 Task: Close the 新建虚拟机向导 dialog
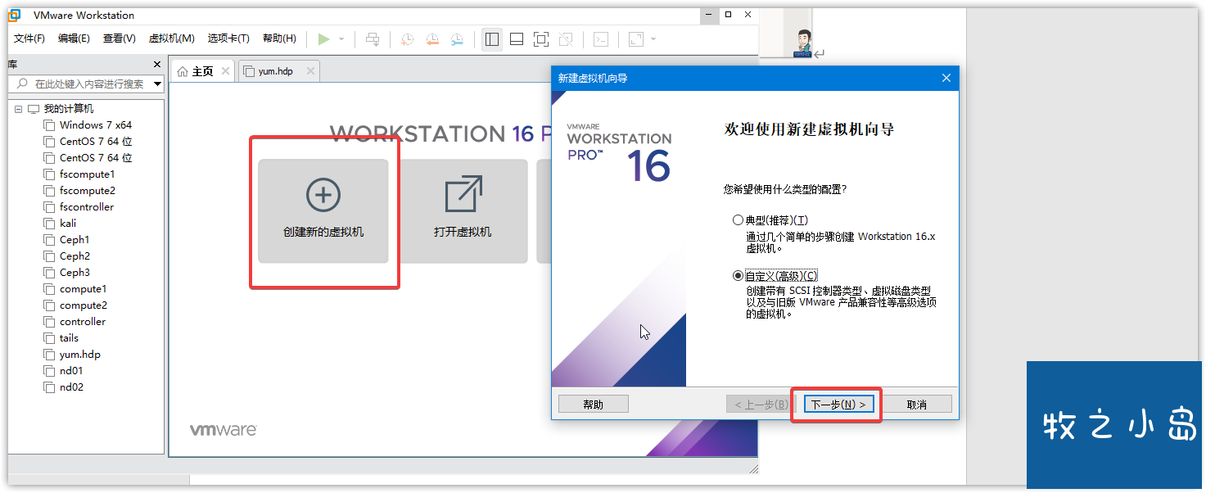pyautogui.click(x=946, y=78)
